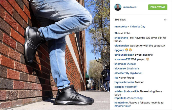This screenshot has height=110, width=172.
Task: View the 395 likes list
Action: click(x=120, y=20)
